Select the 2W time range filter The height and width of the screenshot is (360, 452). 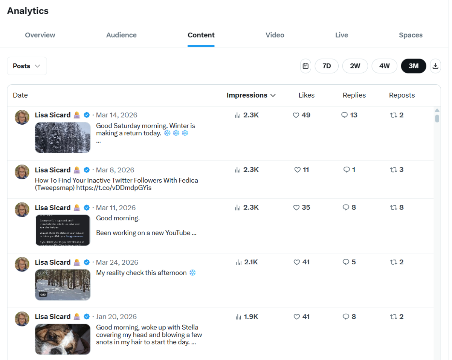click(x=355, y=66)
